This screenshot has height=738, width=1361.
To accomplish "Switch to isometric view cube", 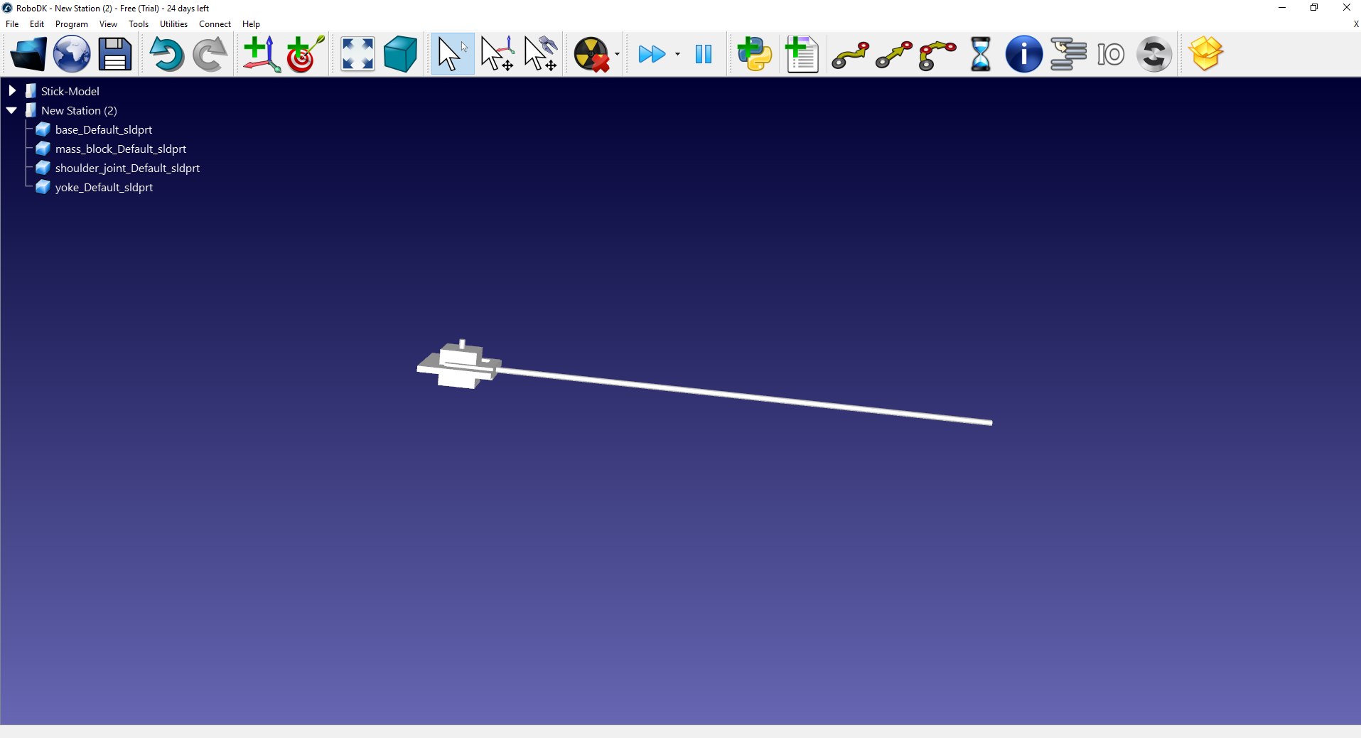I will [400, 54].
